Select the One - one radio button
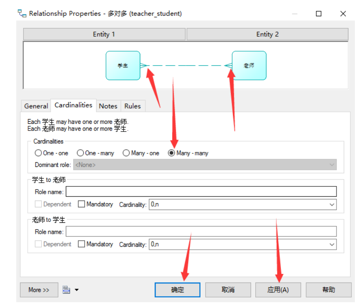 tap(38, 153)
